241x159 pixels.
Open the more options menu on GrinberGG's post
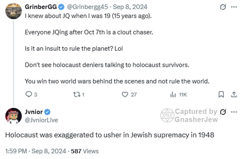tap(234, 7)
